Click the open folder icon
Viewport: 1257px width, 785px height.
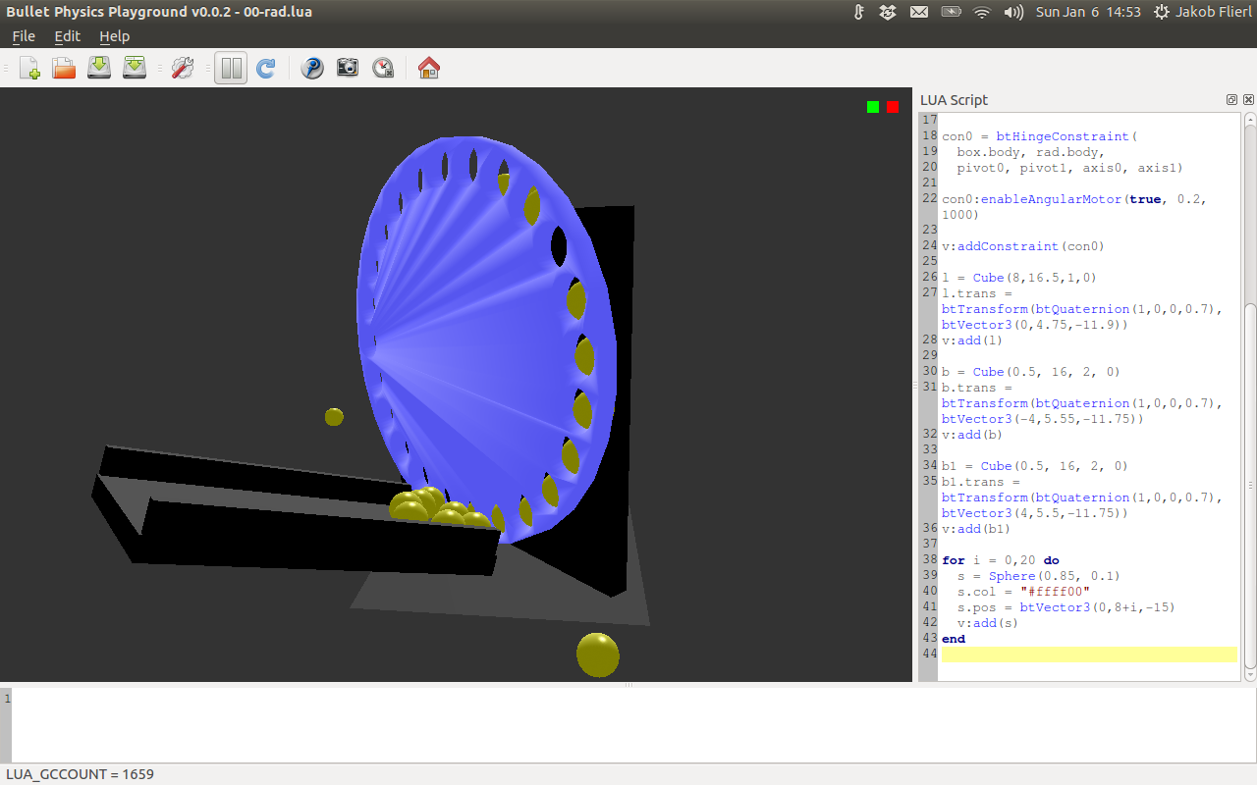[x=64, y=68]
